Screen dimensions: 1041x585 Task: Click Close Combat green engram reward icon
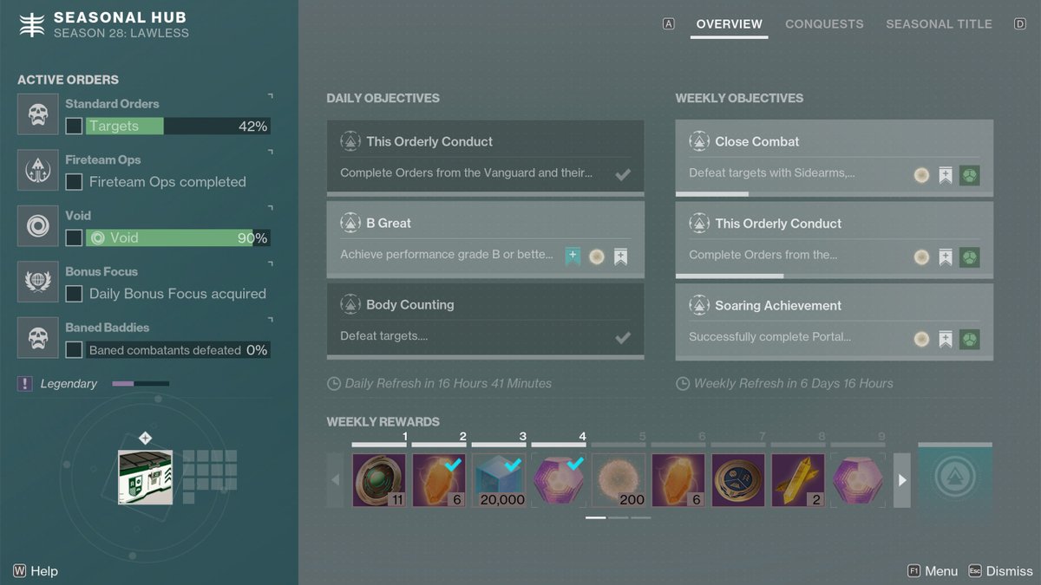pyautogui.click(x=970, y=175)
